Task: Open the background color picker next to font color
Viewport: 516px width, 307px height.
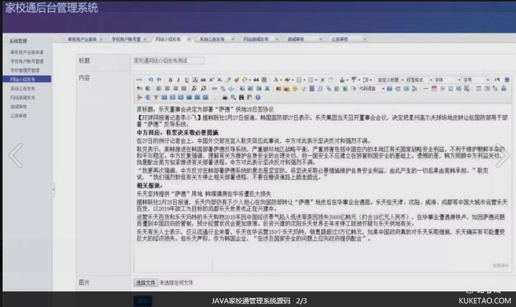Action: [x=287, y=80]
